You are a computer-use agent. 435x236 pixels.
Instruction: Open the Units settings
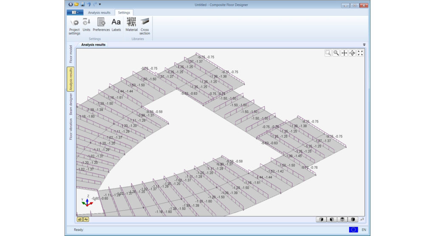tap(86, 25)
